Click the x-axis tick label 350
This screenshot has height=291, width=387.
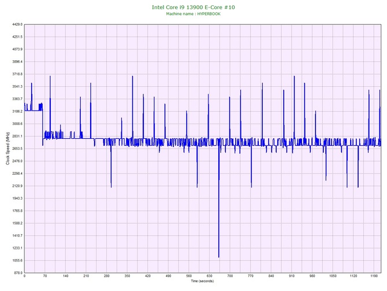tap(127, 276)
